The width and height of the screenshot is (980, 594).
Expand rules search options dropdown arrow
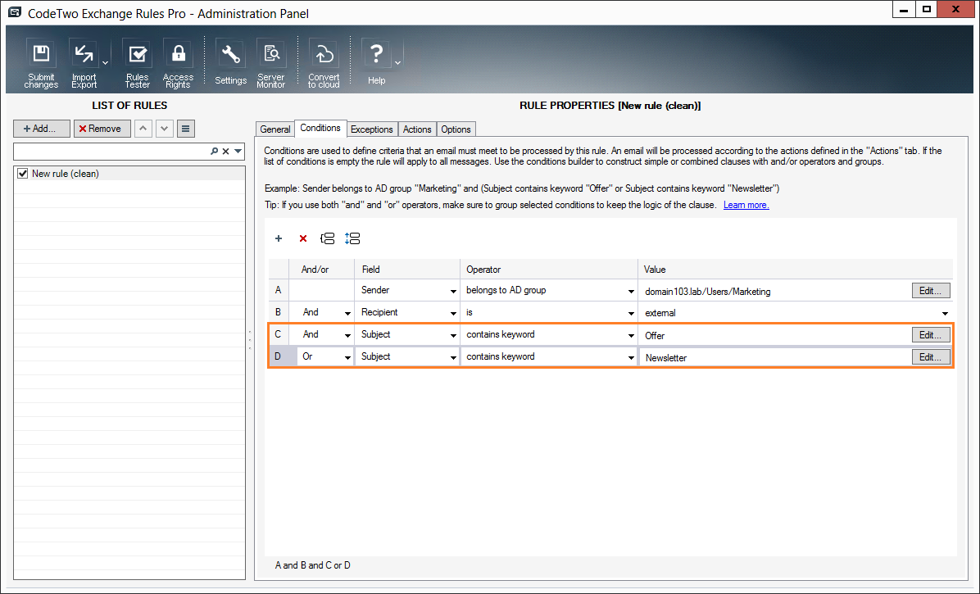point(238,151)
